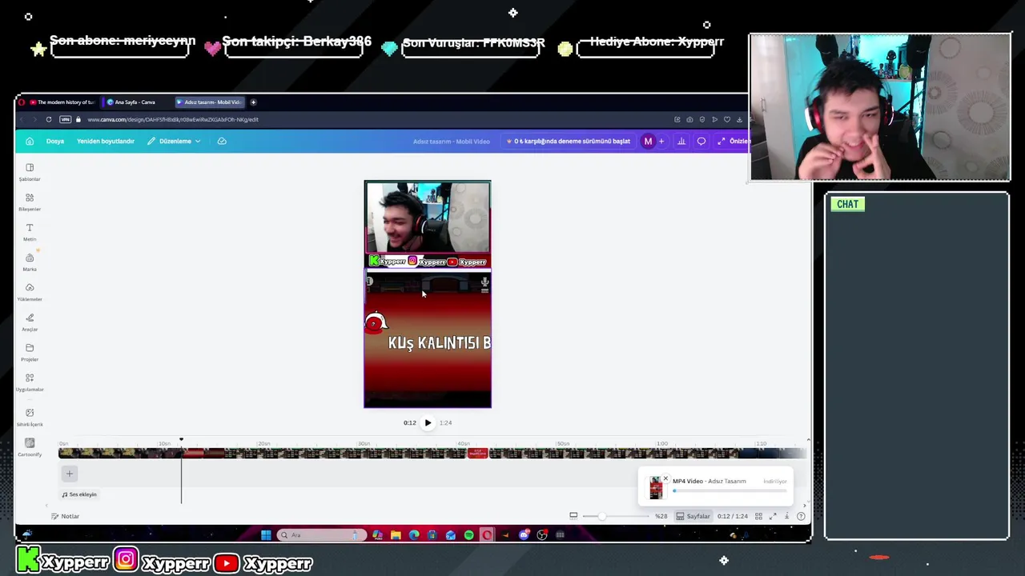Image resolution: width=1025 pixels, height=576 pixels.
Task: Open the help question mark icon
Action: tap(801, 516)
